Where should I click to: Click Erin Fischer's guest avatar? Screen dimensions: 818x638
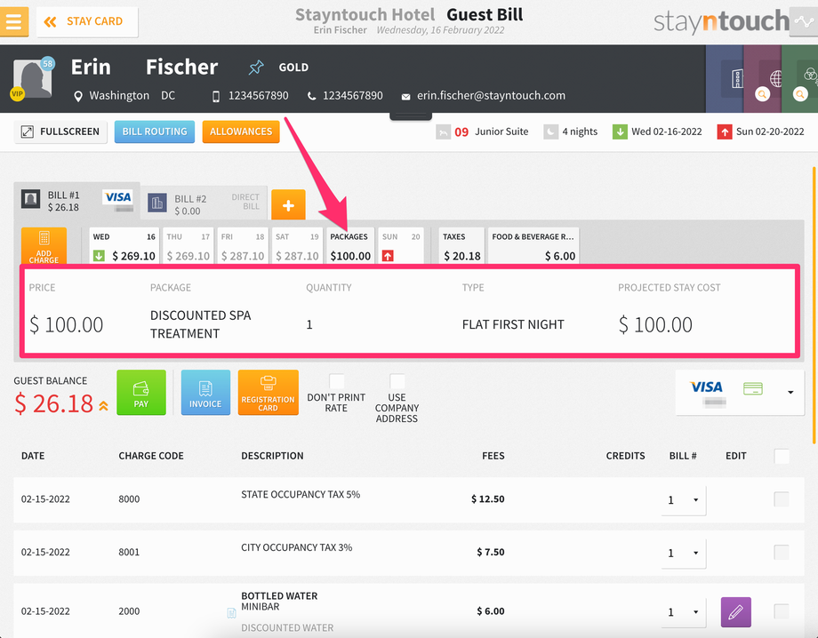(x=32, y=79)
